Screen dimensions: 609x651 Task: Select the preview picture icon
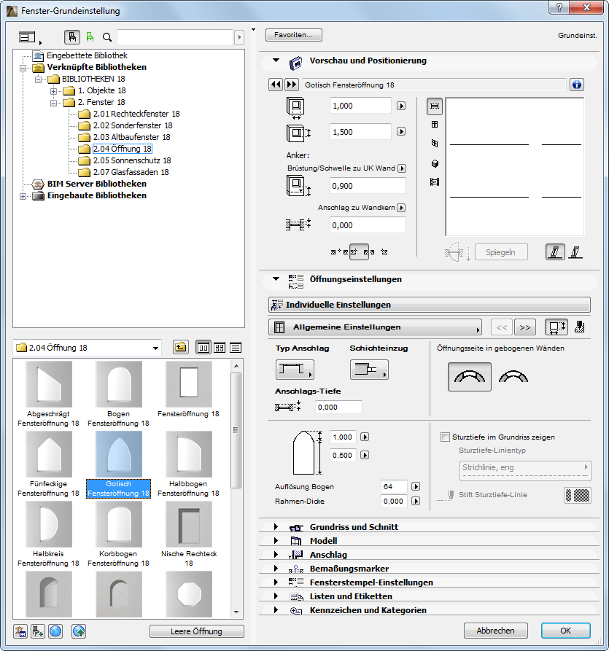435,182
